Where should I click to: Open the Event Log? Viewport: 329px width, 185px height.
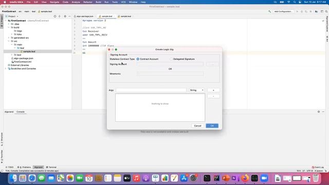(x=318, y=168)
